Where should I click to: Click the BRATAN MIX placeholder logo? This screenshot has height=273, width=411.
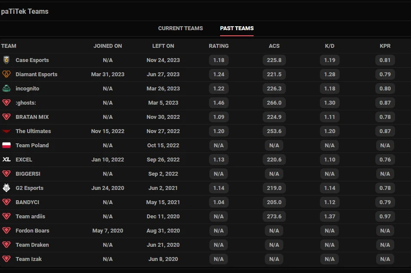[x=6, y=117]
